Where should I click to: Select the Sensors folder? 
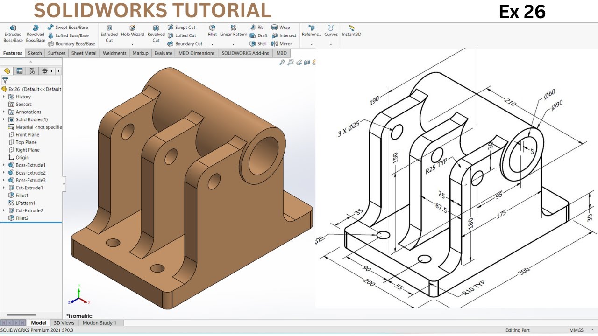tap(20, 105)
